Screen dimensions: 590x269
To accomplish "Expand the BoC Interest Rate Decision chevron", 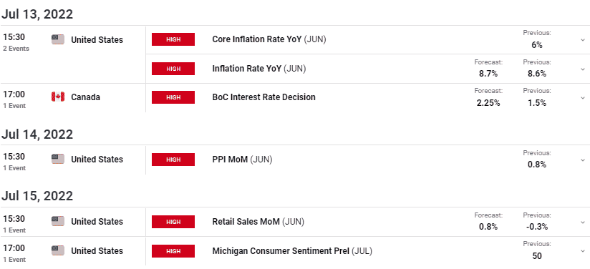I will [x=583, y=98].
